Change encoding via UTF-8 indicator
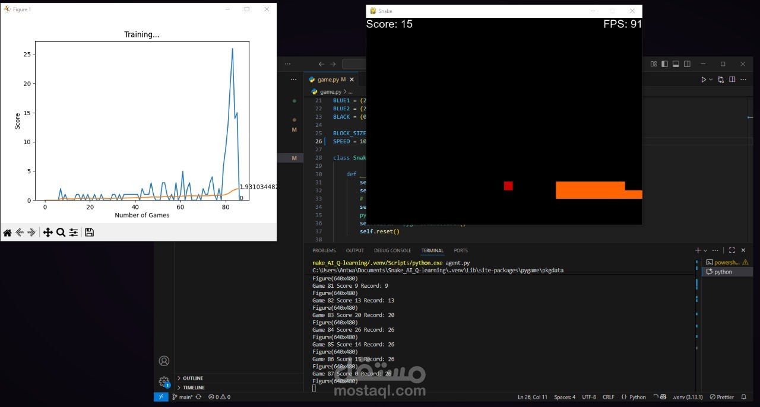 [589, 397]
